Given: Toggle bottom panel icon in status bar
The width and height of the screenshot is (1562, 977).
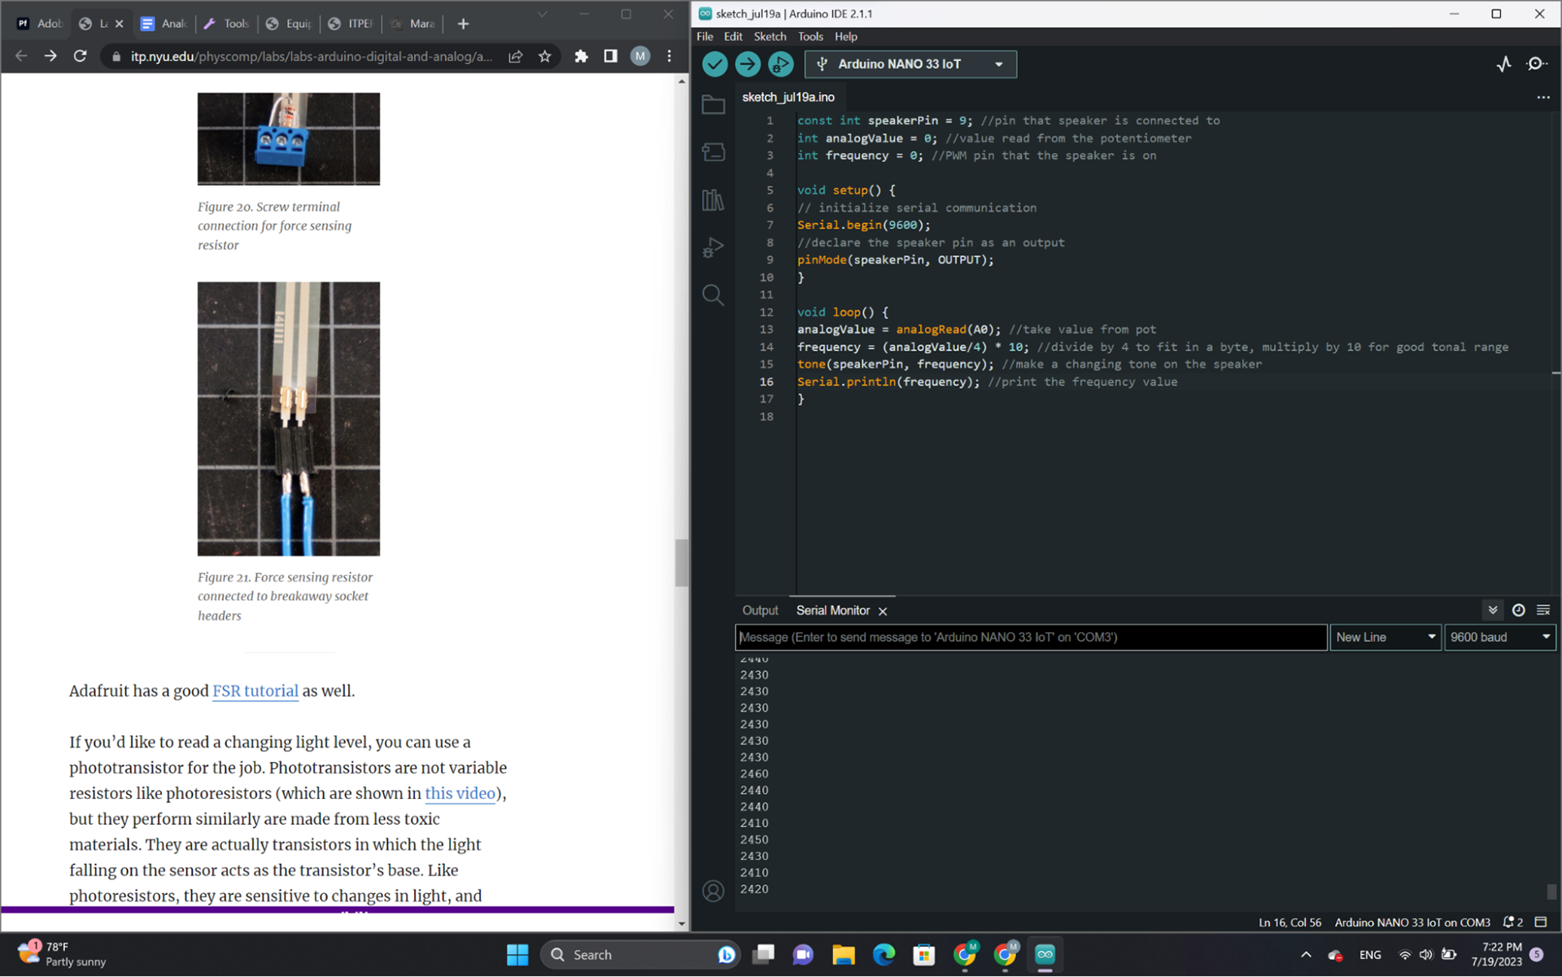Looking at the screenshot, I should 1540,922.
